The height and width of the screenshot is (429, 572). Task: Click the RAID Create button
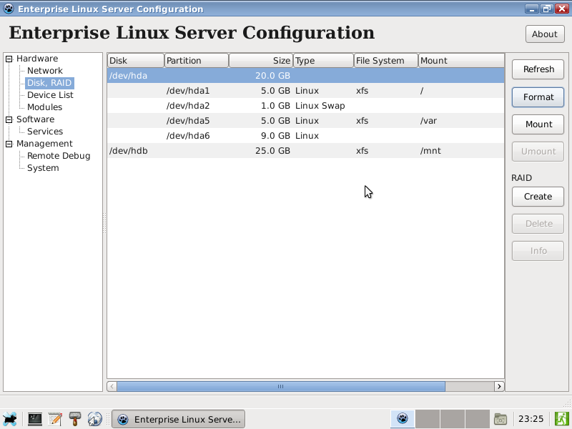click(x=538, y=197)
